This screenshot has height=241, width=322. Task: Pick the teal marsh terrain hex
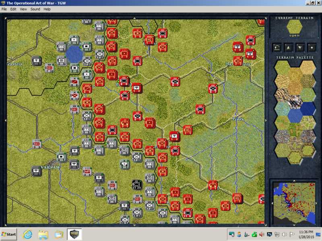[282, 109]
